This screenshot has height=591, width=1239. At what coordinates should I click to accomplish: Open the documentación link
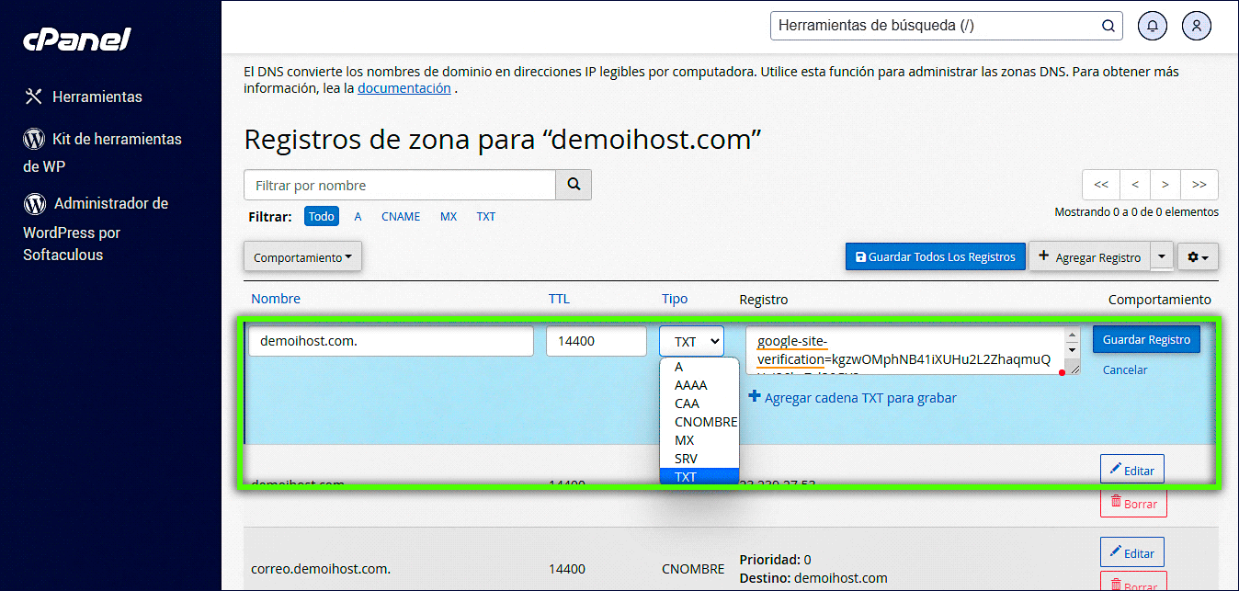point(404,88)
